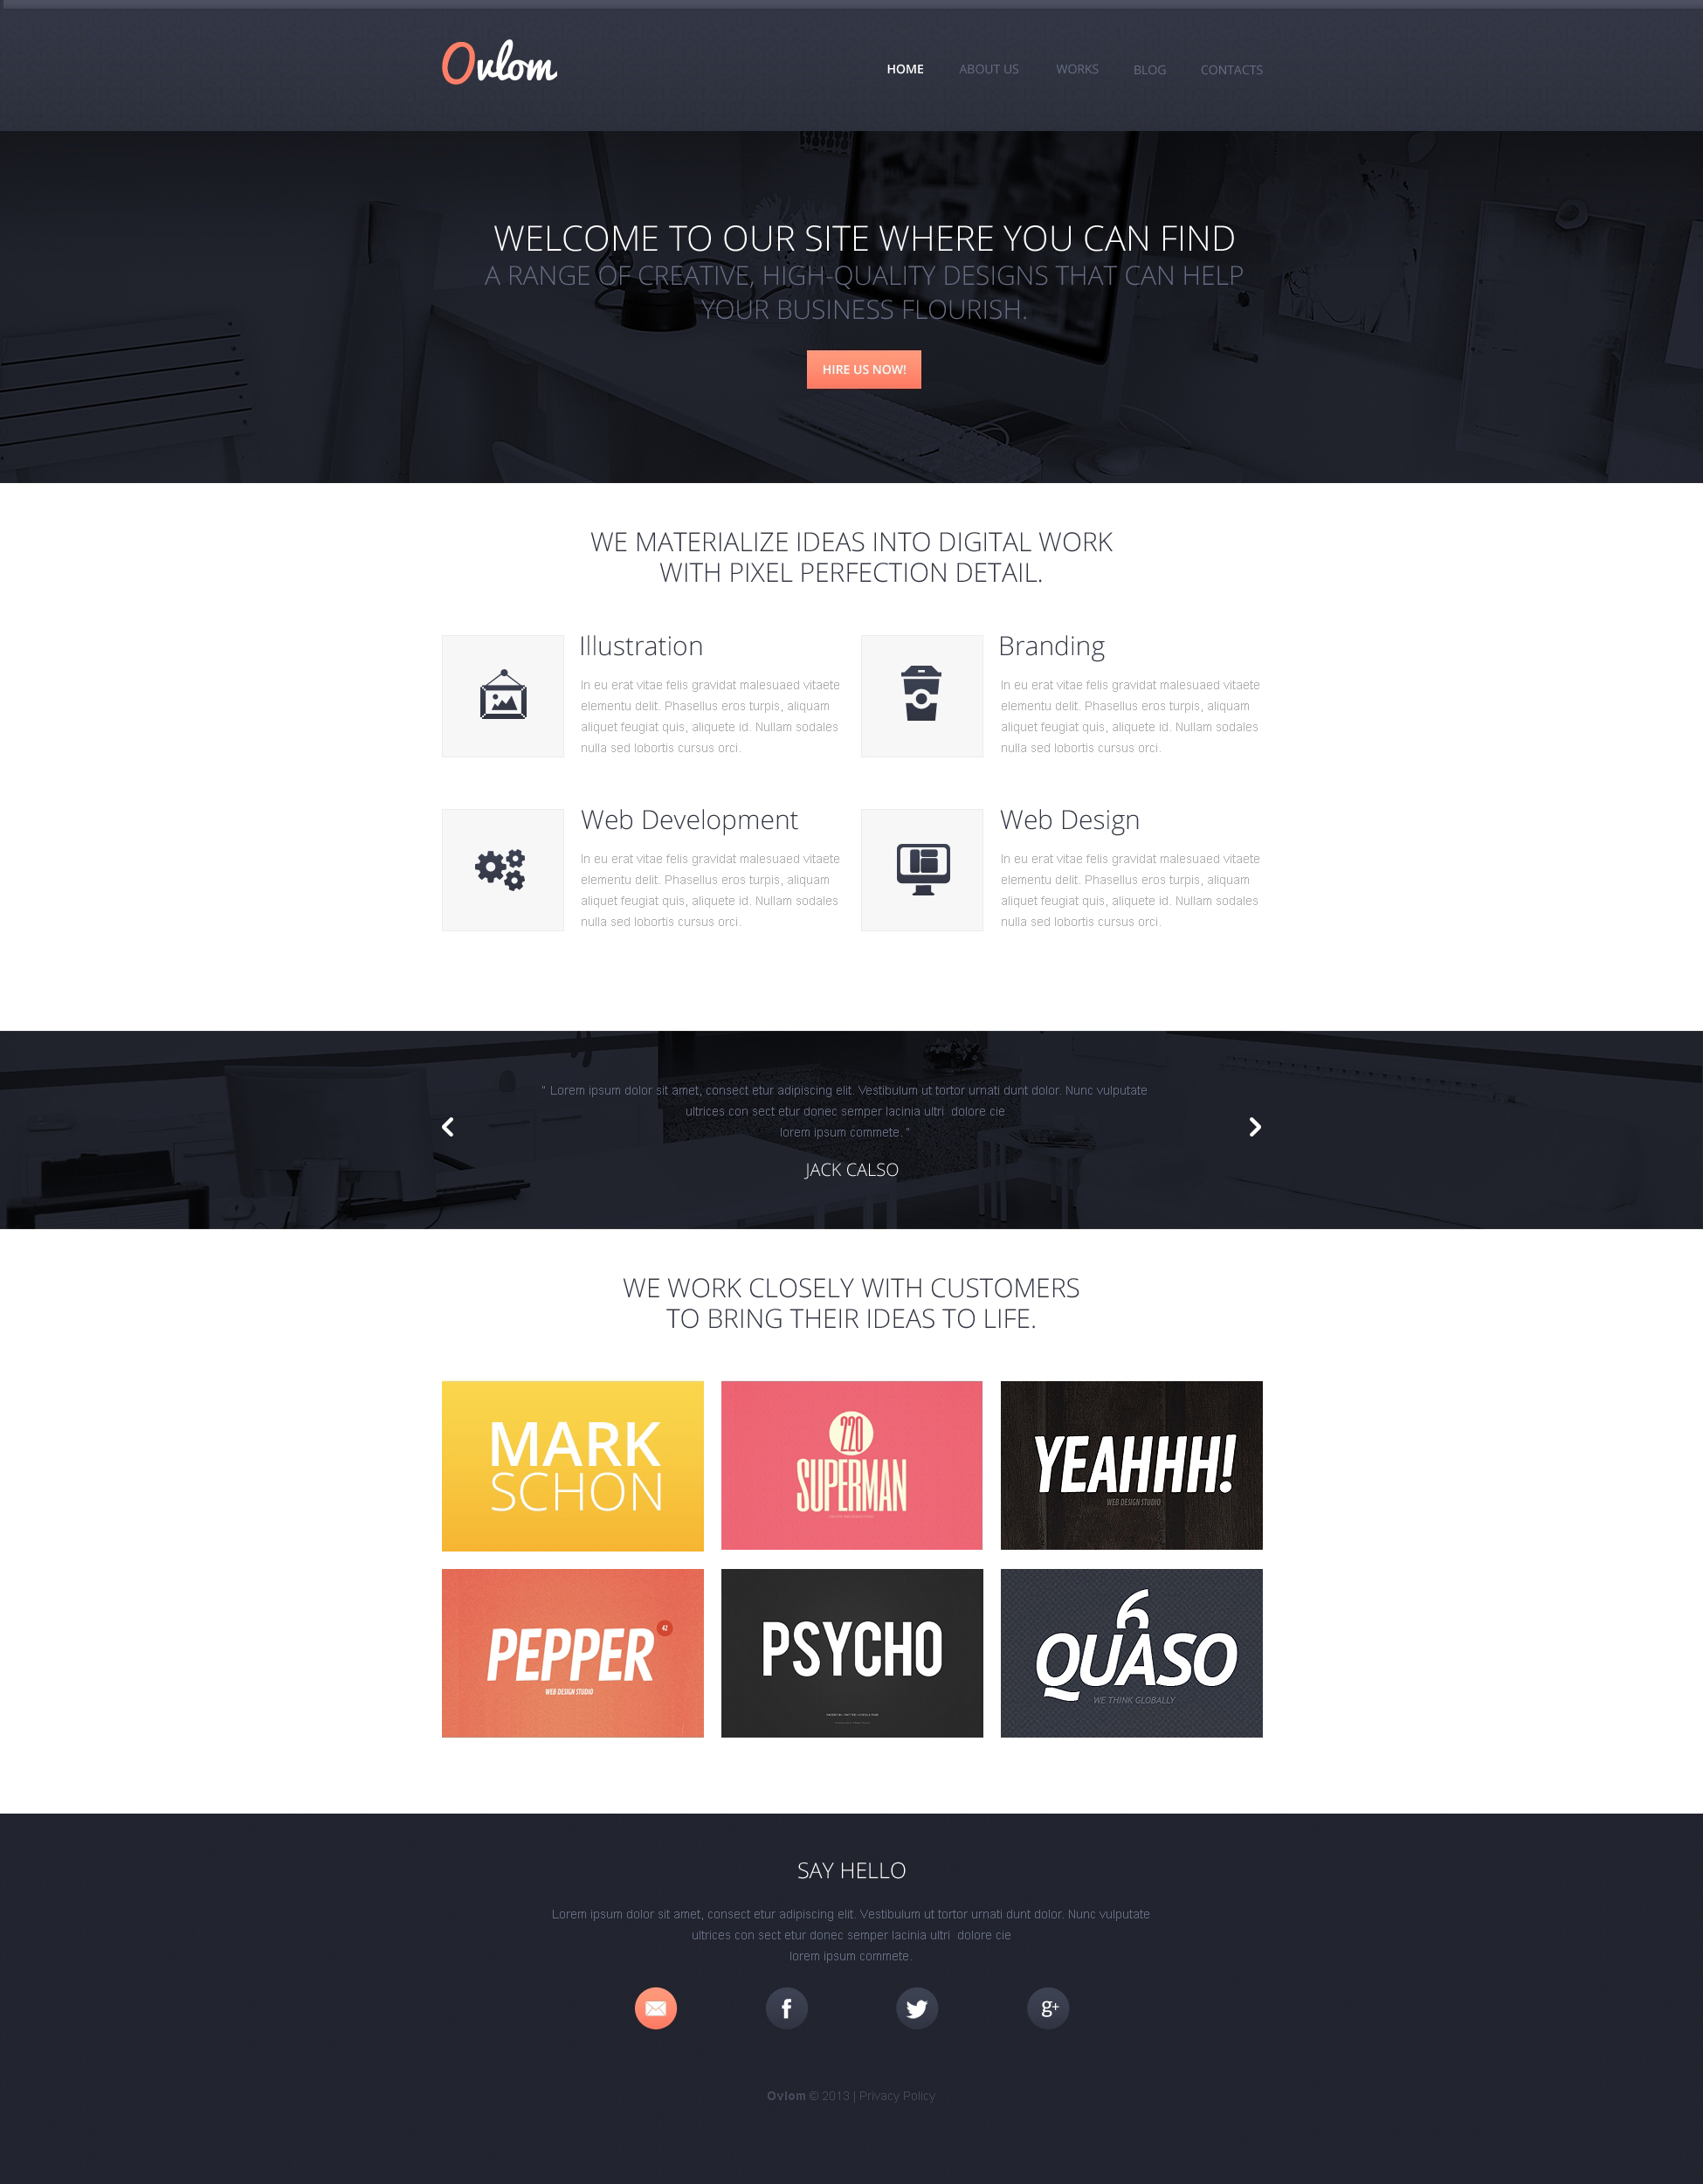1703x2184 pixels.
Task: Click the Web Development gear icon
Action: (x=503, y=867)
